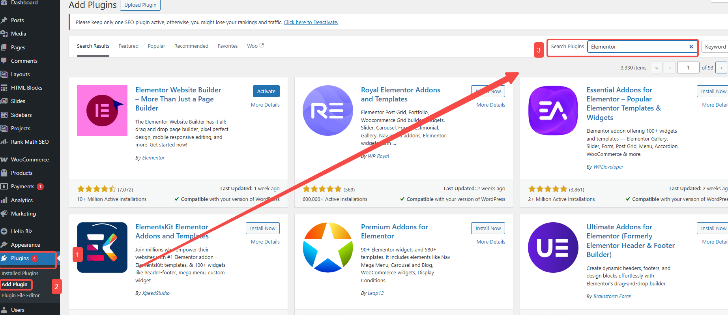This screenshot has width=728, height=315.
Task: Click the WooCommerce logo icon
Action: click(x=4, y=159)
